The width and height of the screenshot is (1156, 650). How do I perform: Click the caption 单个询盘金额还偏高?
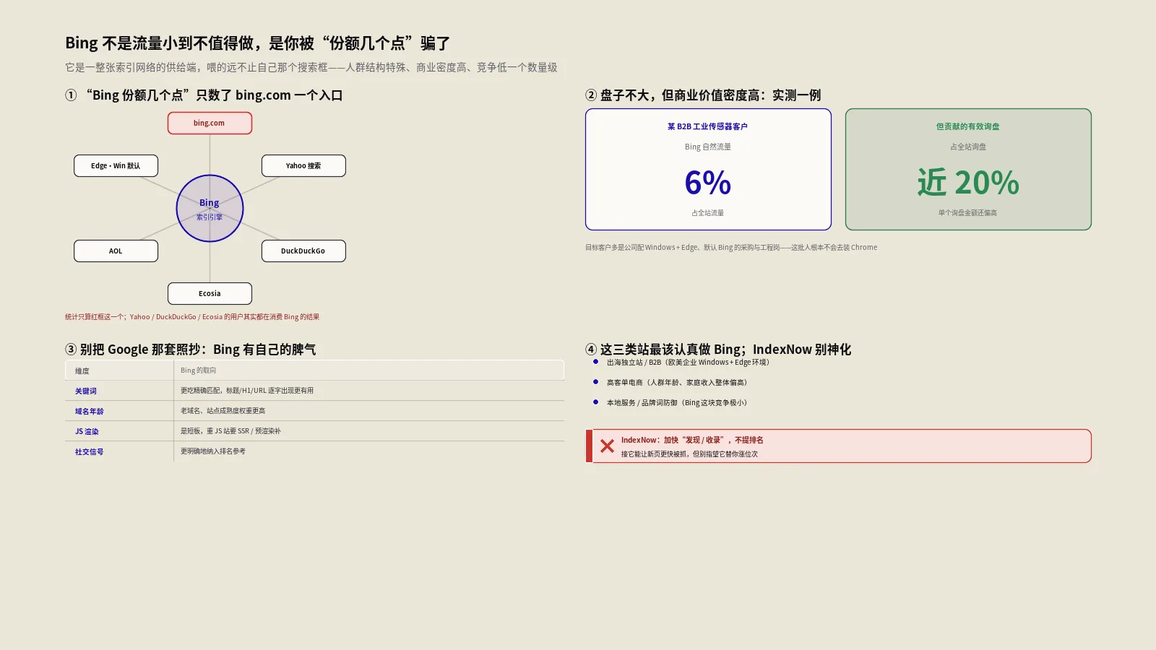968,213
